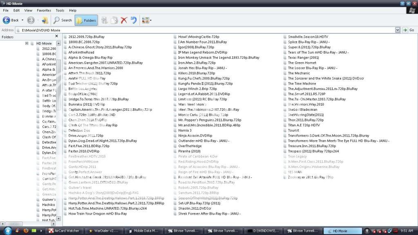Open the Tools menu
The height and width of the screenshot is (235, 418).
point(60,10)
